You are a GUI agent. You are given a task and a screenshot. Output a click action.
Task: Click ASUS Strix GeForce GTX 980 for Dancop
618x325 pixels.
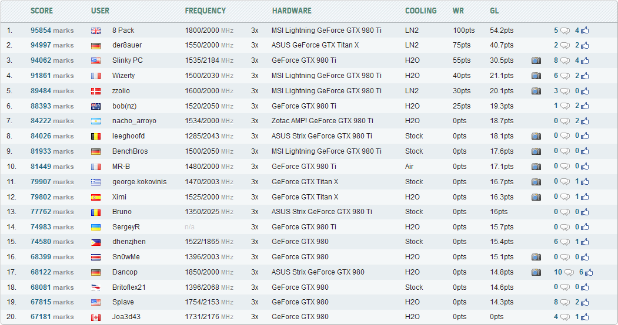coord(318,272)
